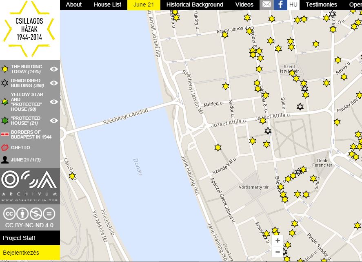The image size is (362, 262).
Task: Click the Vörösmarty tér map label
Action: (253, 187)
